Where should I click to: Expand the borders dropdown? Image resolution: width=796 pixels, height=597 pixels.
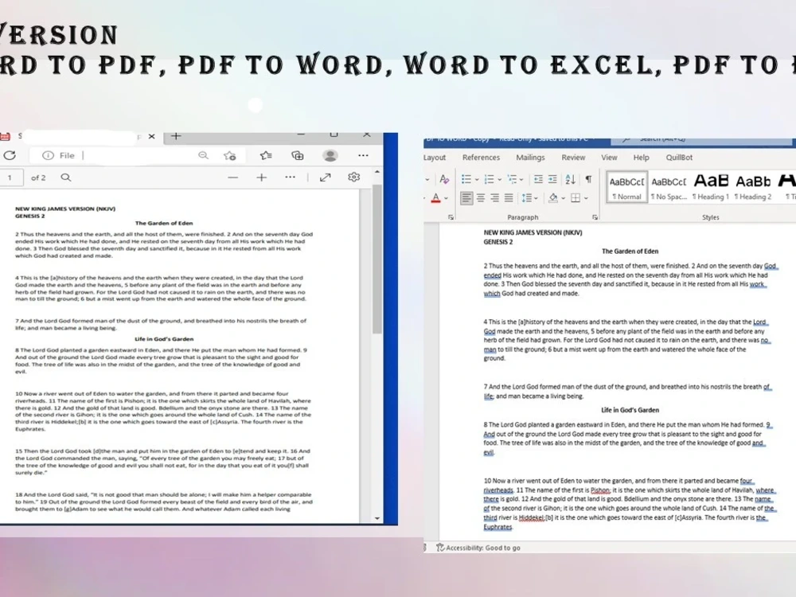tap(586, 198)
